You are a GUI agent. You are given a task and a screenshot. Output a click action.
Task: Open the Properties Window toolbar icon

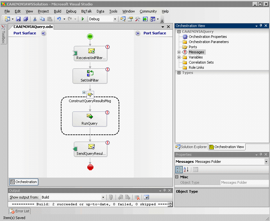click(x=130, y=19)
